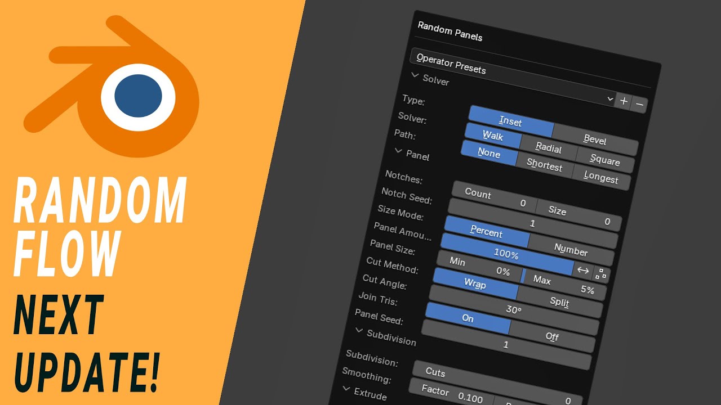Set Size Mode to Percent

click(x=487, y=232)
